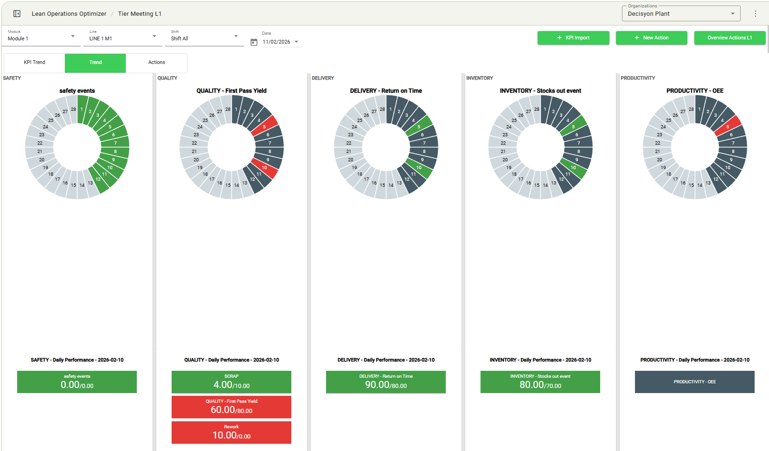Click the plus icon on New Action
Screen dimensions: 769x451
[x=637, y=38]
